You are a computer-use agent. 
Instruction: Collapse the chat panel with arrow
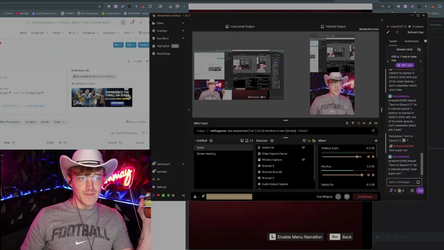pos(382,20)
